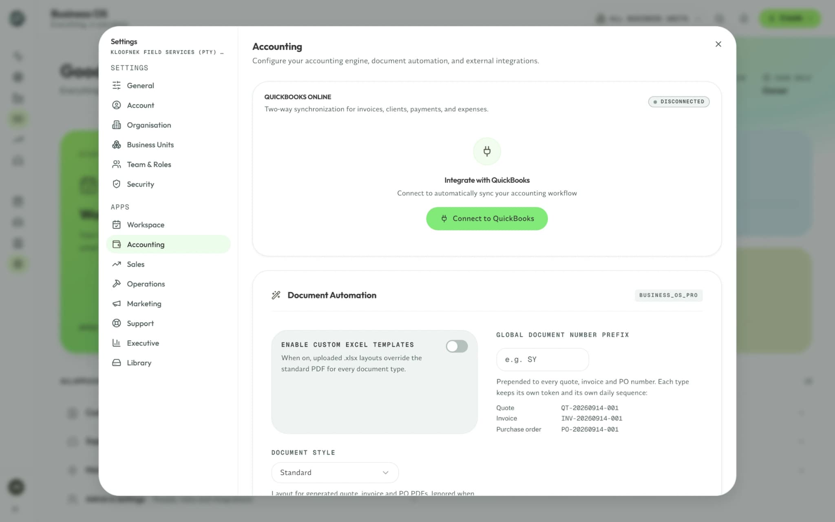The width and height of the screenshot is (835, 522).
Task: Click the Organisation building icon
Action: (x=117, y=125)
